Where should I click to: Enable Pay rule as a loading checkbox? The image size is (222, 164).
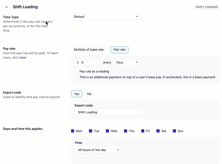[76, 71]
